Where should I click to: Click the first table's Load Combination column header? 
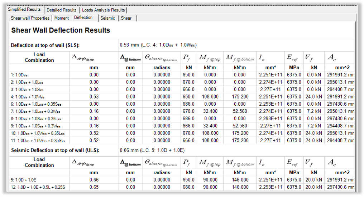tap(39, 57)
